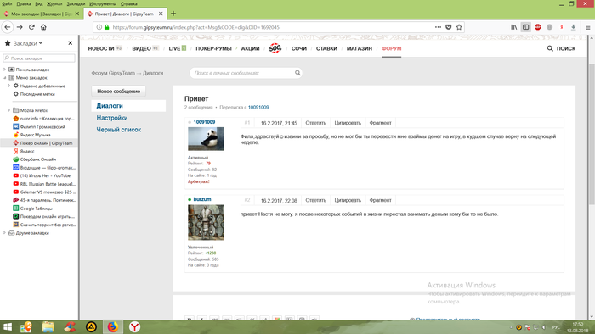Open the Firefox library icon
Viewport: 595px width, 334px height.
(x=513, y=27)
